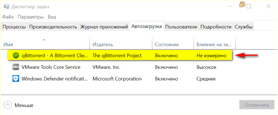Sort by Влияние на запуск column header
Image resolution: width=278 pixels, height=115 pixels.
tap(214, 45)
